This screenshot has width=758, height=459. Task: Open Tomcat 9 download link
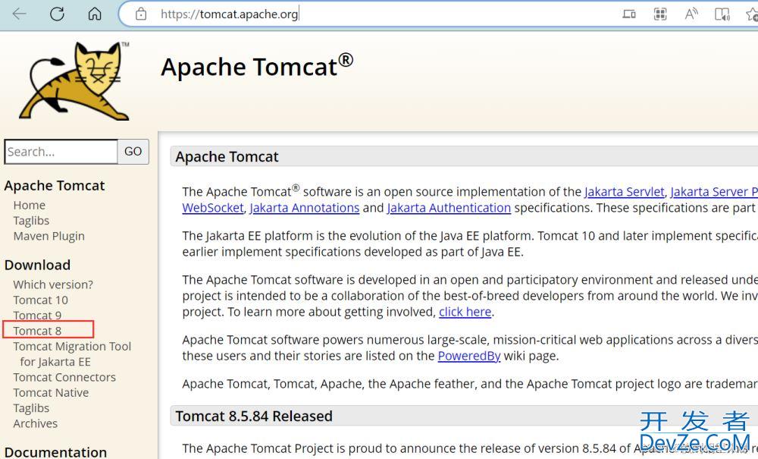click(37, 316)
